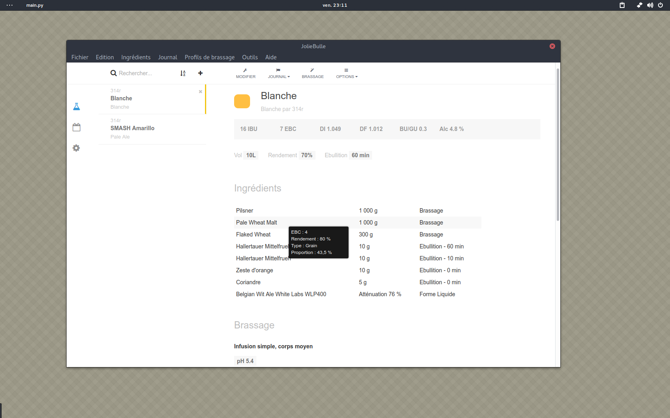Viewport: 670px width, 418px height.
Task: Click the Pale Wheat Malt ingredient row
Action: click(257, 223)
